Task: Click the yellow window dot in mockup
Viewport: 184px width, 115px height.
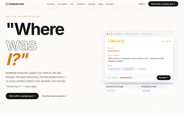Action: [110, 34]
